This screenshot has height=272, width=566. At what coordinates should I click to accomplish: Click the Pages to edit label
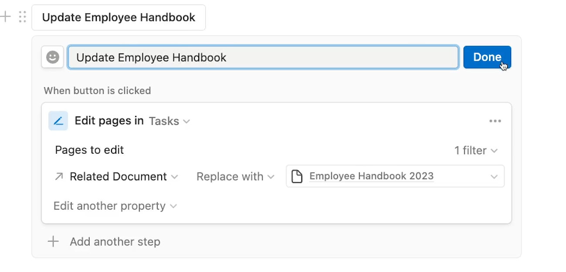(89, 150)
